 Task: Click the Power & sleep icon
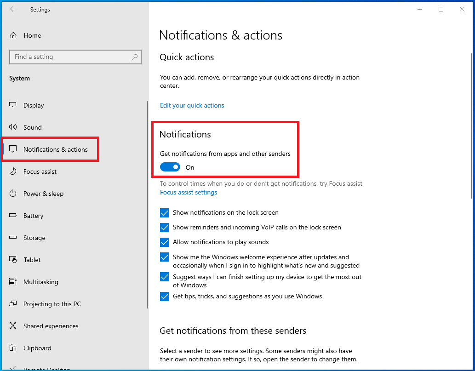pyautogui.click(x=13, y=194)
